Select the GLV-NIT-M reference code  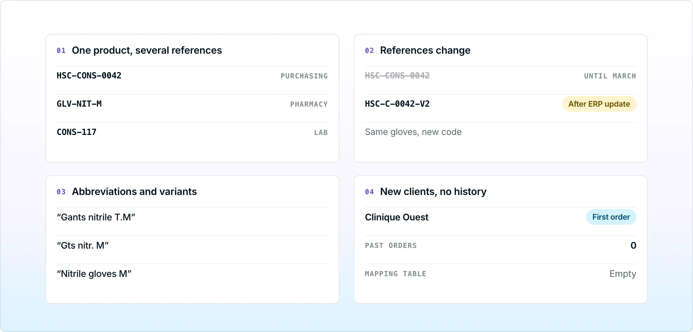79,104
